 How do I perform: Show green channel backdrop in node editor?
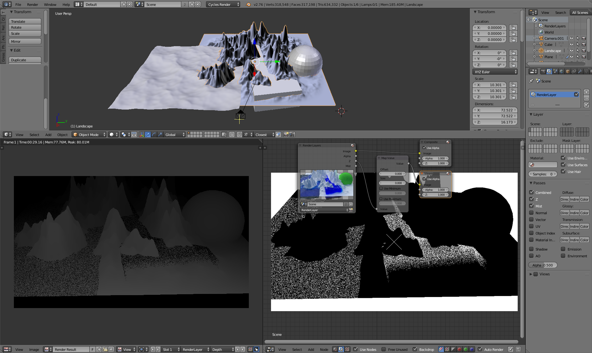(466, 349)
